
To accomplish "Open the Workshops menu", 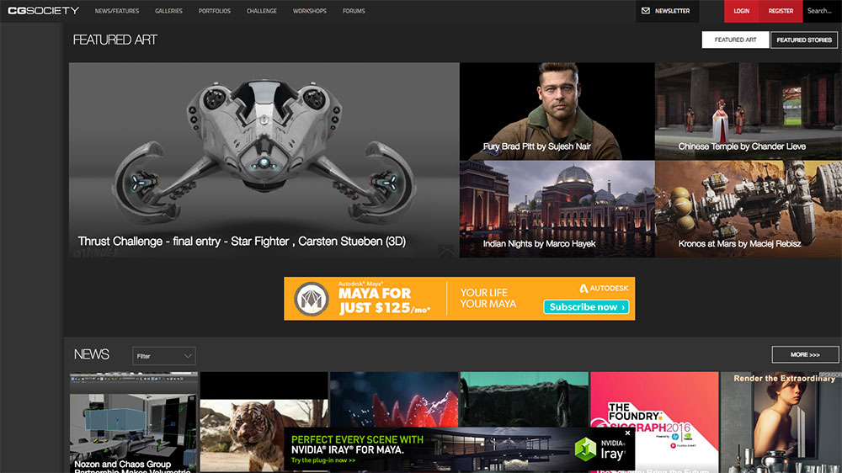I will [309, 11].
